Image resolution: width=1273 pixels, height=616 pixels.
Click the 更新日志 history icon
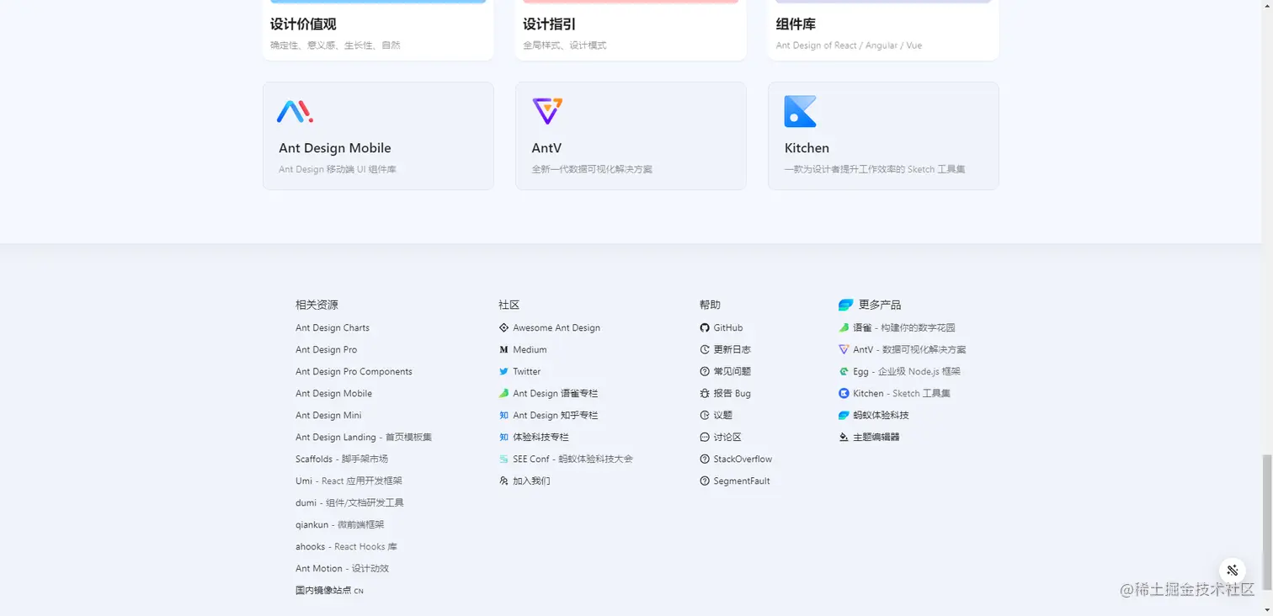pos(705,349)
